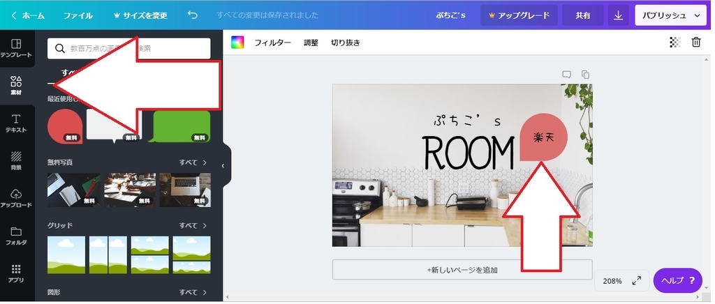Open the フォルダ (Folder) sidebar panel
Screen dimensions: 715x304
(x=16, y=236)
